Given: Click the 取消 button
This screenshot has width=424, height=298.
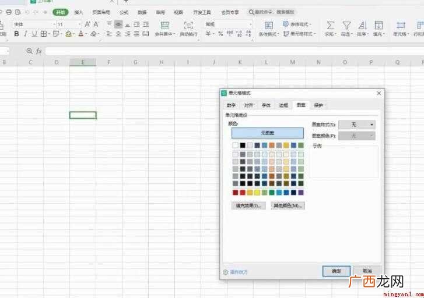Looking at the screenshot, I should [x=367, y=271].
